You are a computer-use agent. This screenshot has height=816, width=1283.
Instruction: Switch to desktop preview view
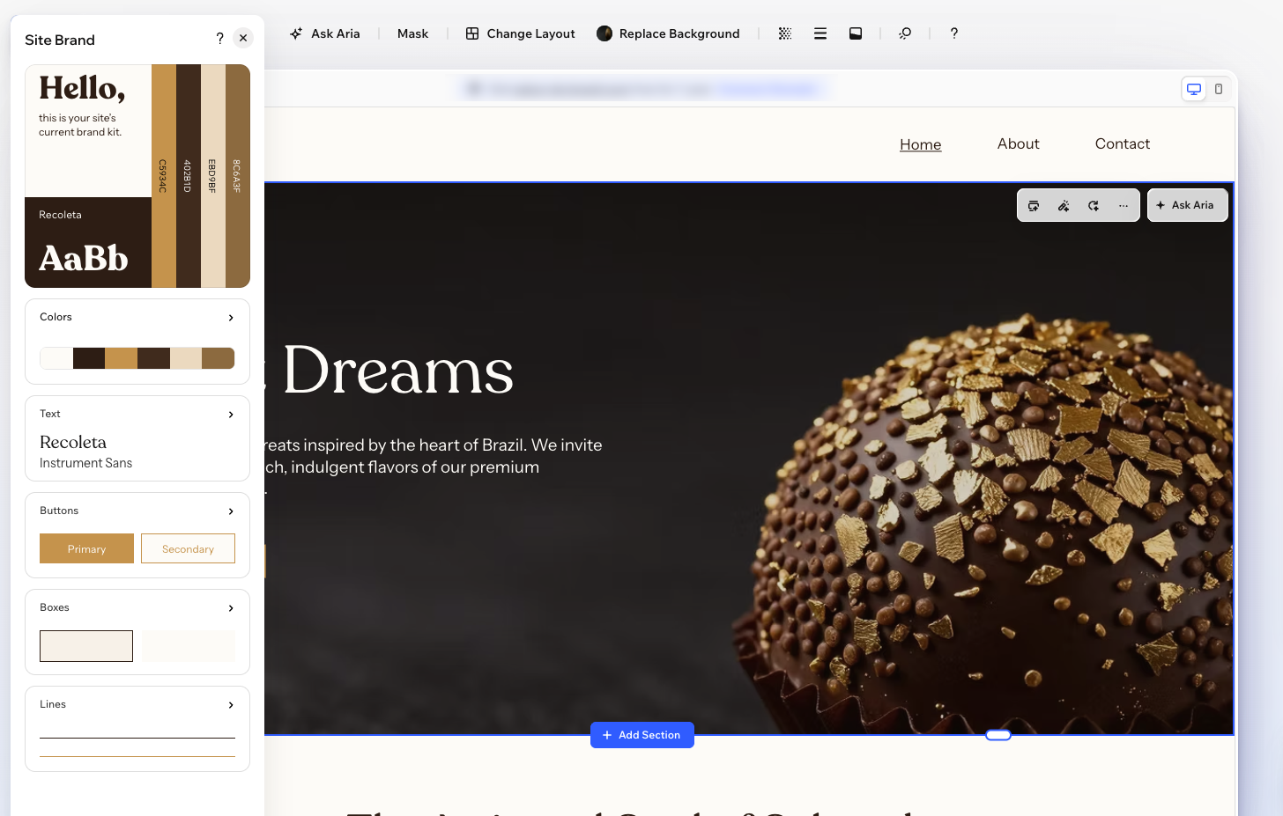(1194, 89)
